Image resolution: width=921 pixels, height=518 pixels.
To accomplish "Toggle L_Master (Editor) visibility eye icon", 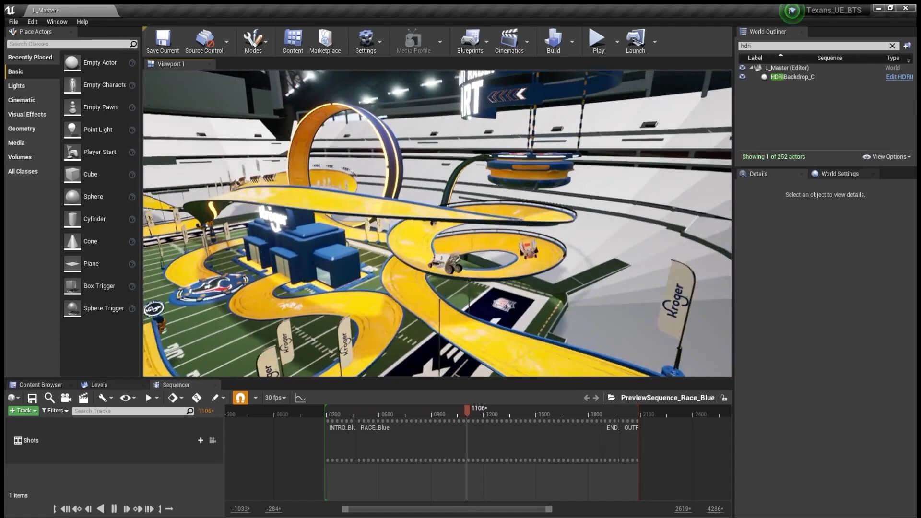I will (x=743, y=68).
